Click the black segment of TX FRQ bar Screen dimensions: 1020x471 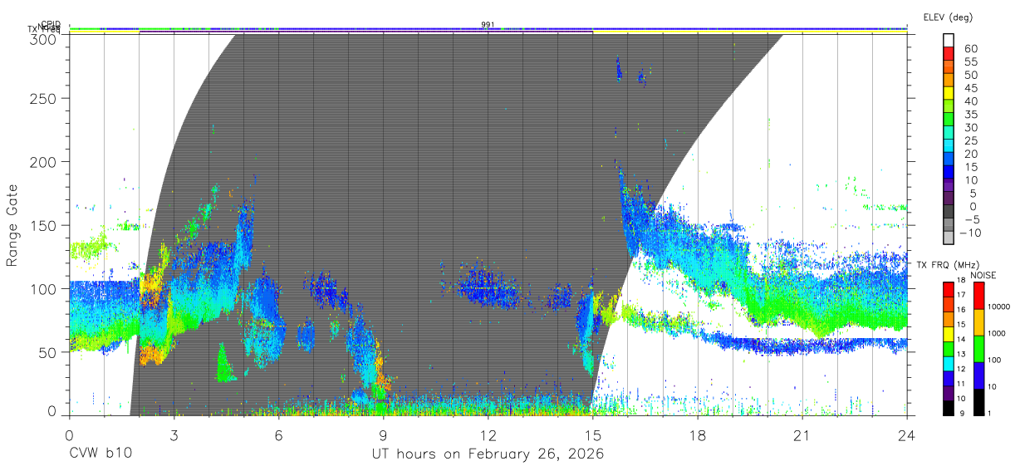coord(949,406)
